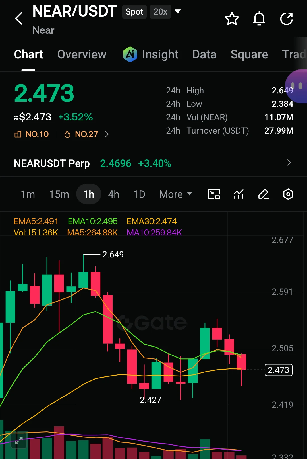Open price alert bell icon
The width and height of the screenshot is (307, 459).
click(x=259, y=19)
